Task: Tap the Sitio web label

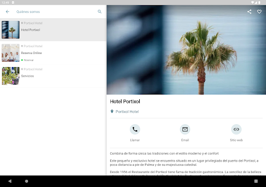Action: click(x=236, y=140)
